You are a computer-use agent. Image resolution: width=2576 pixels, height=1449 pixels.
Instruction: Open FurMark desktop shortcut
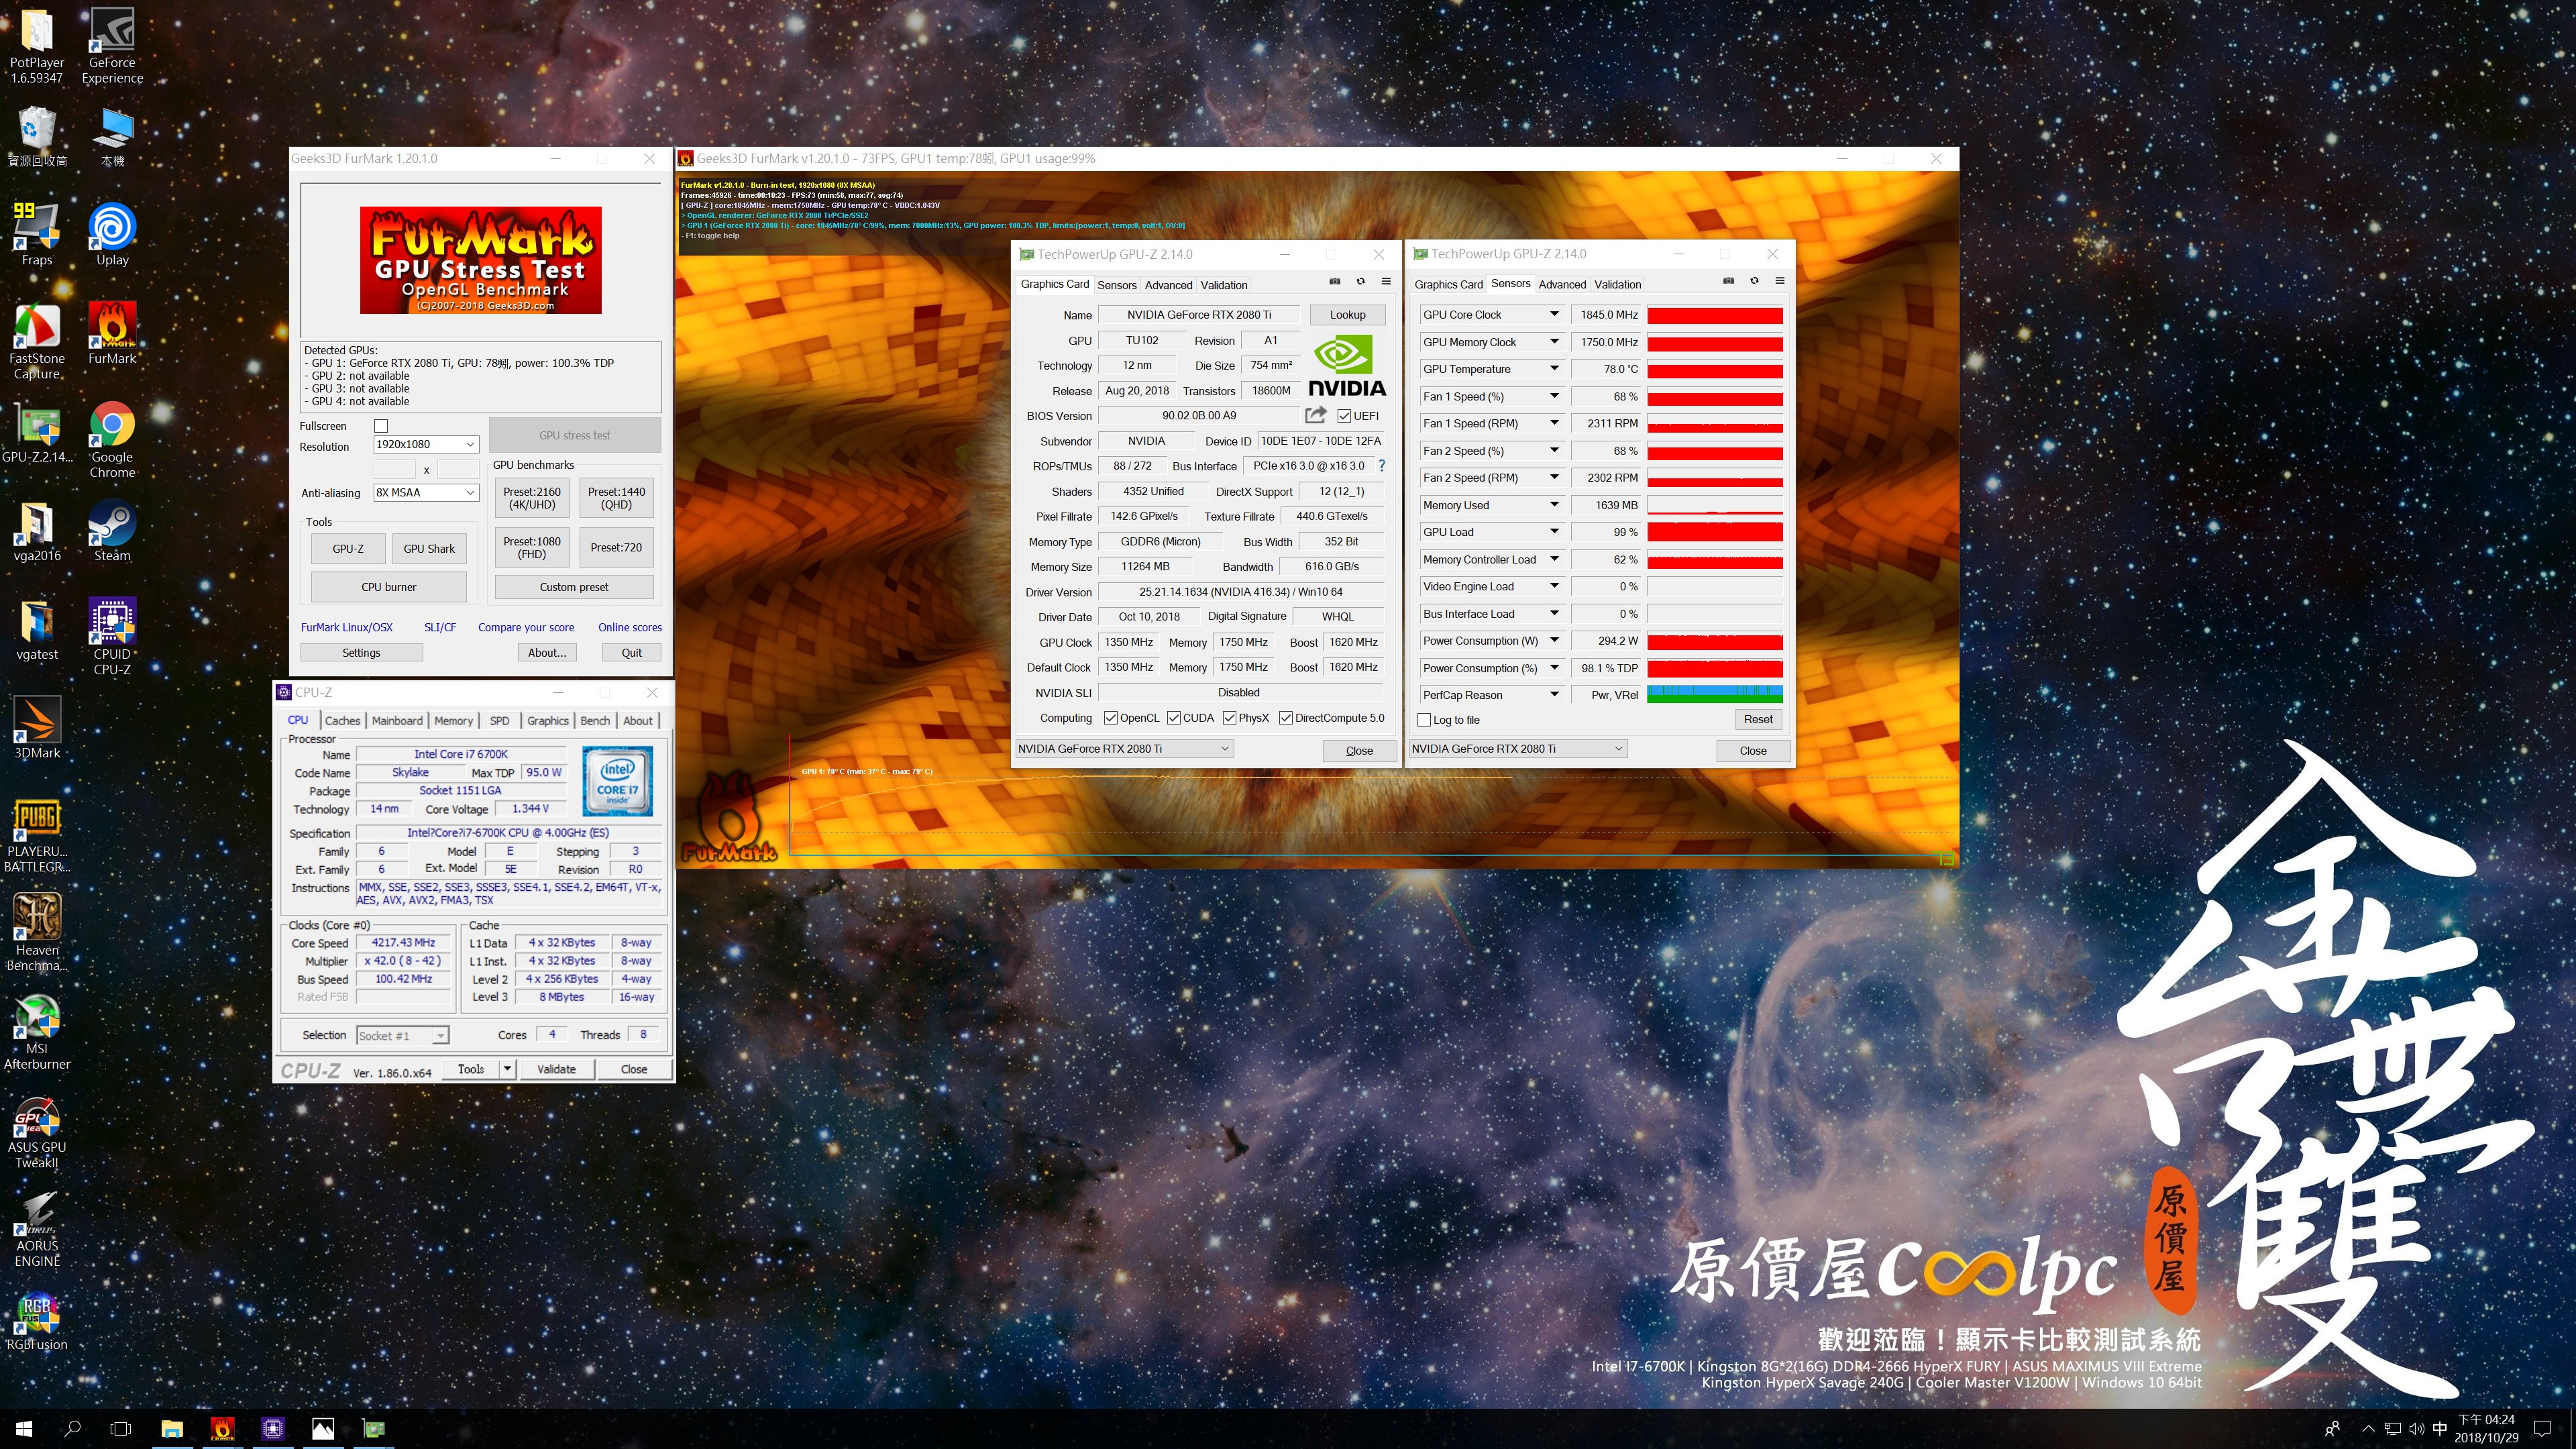(x=112, y=334)
